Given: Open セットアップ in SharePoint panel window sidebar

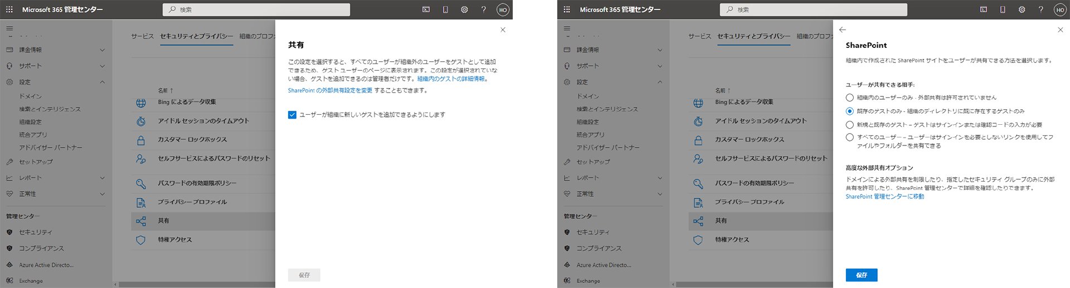Looking at the screenshot, I should click(593, 162).
